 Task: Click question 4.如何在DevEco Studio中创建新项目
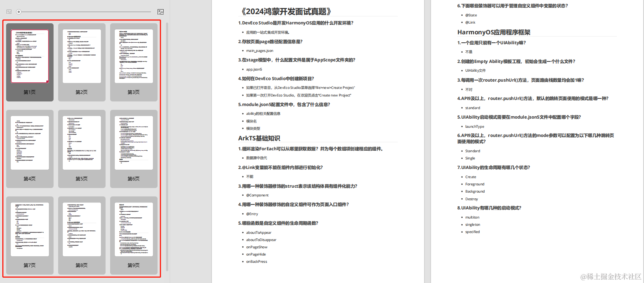(276, 79)
